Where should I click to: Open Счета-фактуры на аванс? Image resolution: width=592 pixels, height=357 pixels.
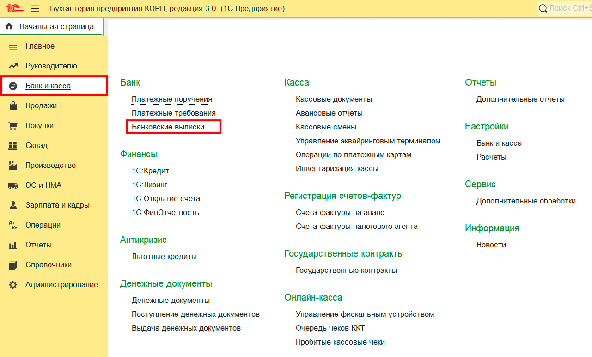tap(340, 212)
